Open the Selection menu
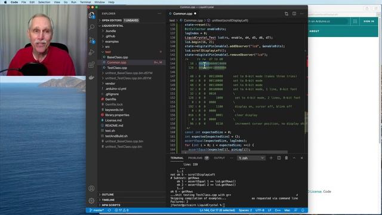Viewport: 382px width, 215px height. 44,2
